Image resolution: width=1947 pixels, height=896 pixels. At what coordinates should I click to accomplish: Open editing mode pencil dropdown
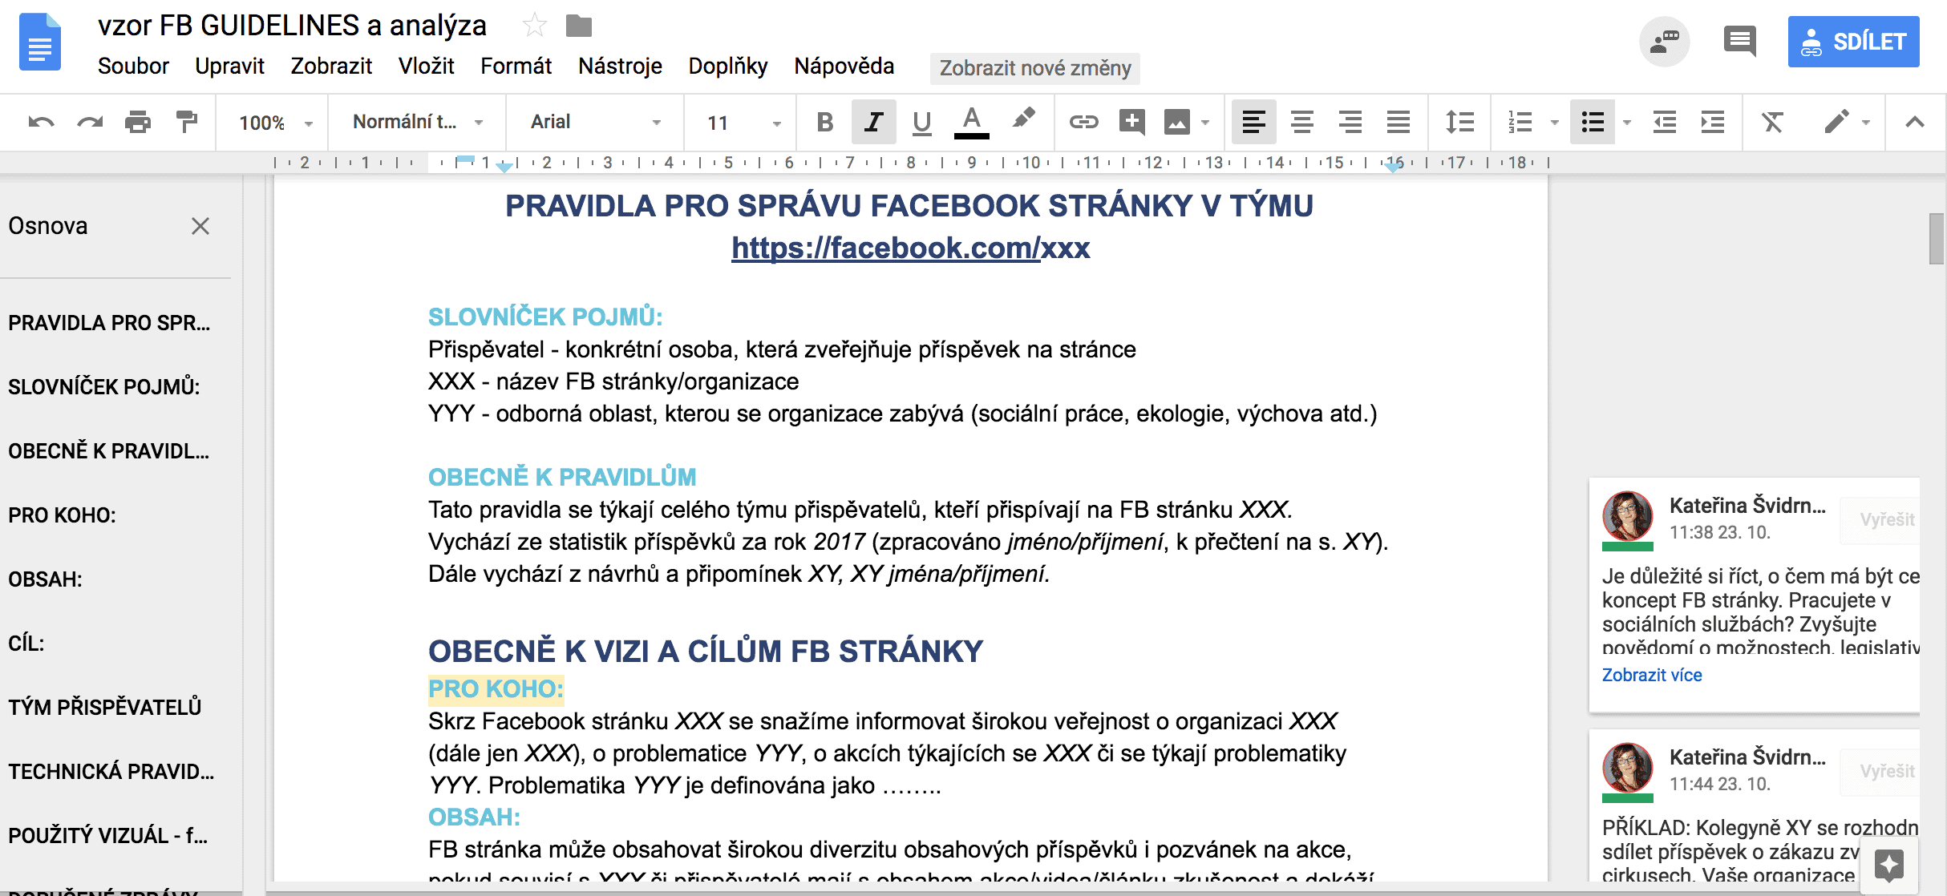click(1847, 122)
